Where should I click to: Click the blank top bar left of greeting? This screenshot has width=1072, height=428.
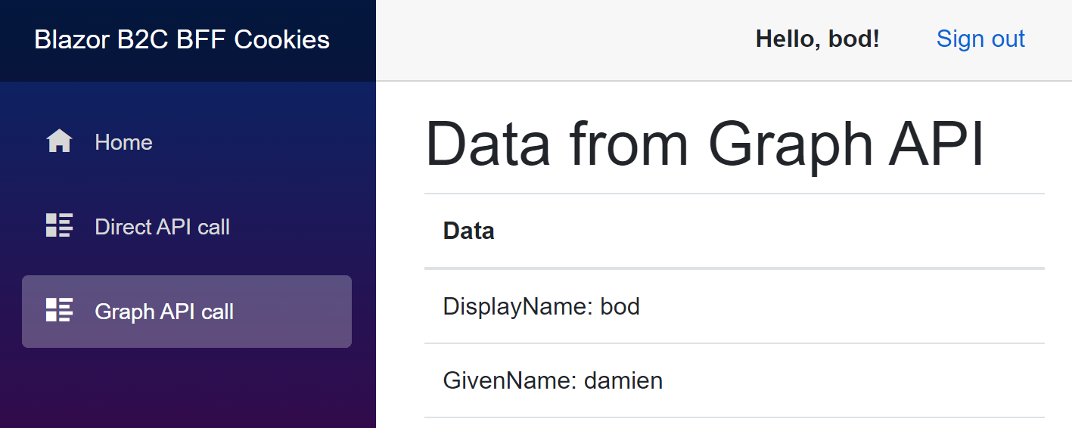pyautogui.click(x=560, y=40)
